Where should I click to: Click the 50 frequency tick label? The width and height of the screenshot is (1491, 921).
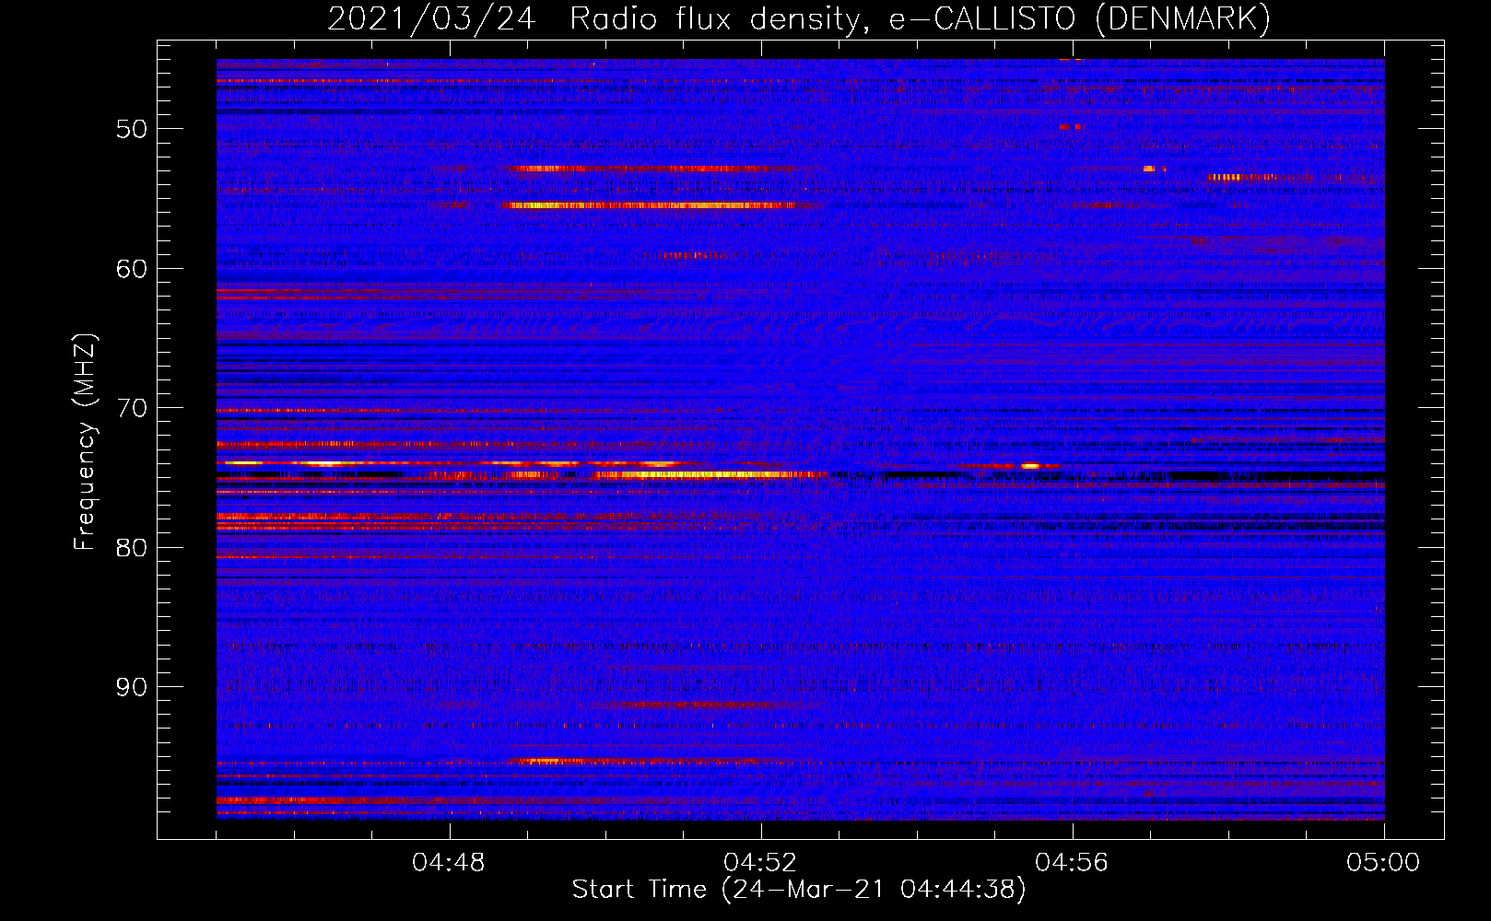pyautogui.click(x=131, y=128)
